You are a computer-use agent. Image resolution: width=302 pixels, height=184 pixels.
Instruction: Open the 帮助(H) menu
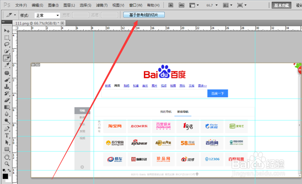[x=153, y=5]
